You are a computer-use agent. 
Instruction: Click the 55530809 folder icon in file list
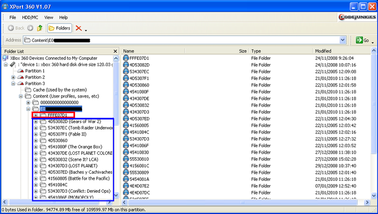(126, 172)
